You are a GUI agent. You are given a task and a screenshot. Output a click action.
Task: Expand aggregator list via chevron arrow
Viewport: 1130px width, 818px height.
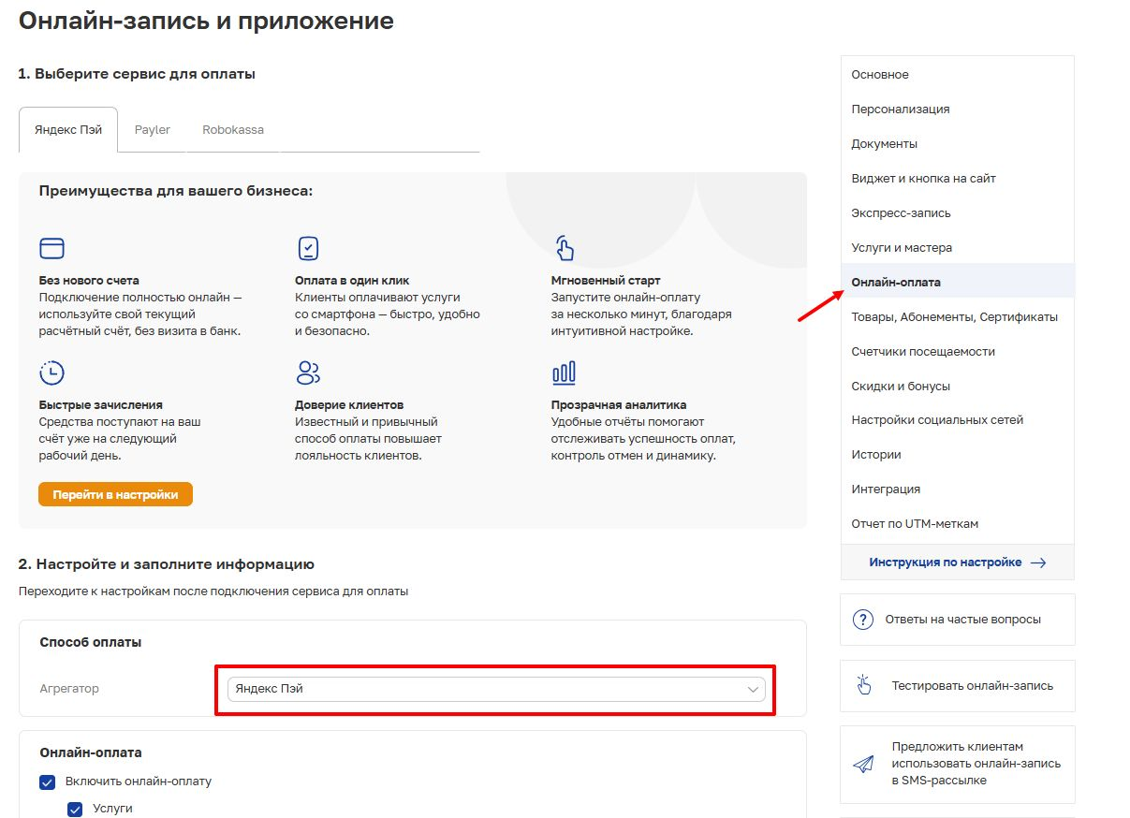pos(753,689)
